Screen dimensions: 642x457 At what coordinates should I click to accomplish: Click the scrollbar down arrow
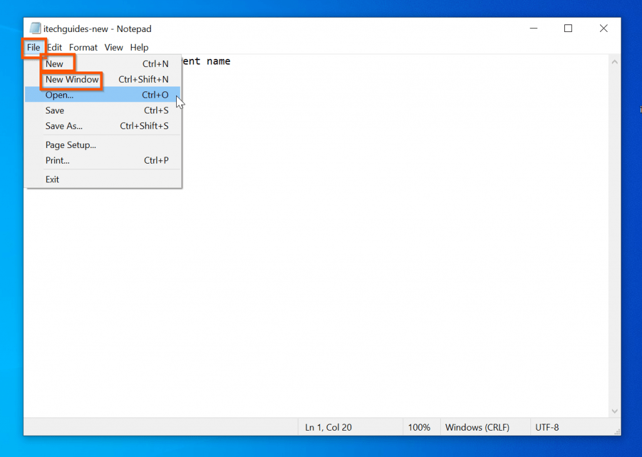[616, 411]
